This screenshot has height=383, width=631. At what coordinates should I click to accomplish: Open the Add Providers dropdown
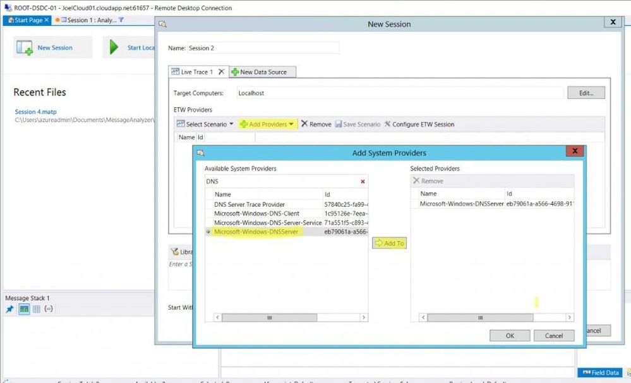pyautogui.click(x=267, y=124)
